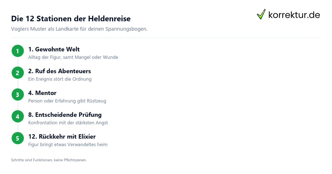
Task: Select the heading '12. Rückkehr mit Elixier'
Action: [62, 137]
